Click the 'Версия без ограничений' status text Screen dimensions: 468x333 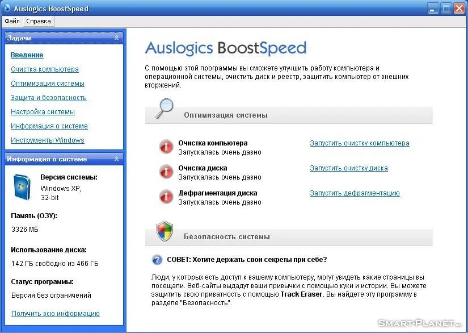click(x=51, y=295)
